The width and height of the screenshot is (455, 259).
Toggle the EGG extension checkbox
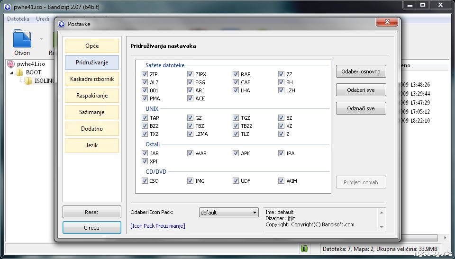pos(190,82)
